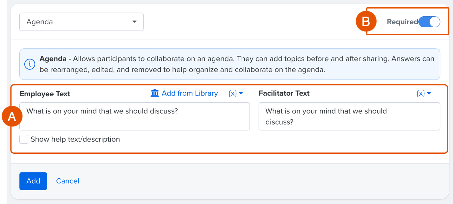Open Facilitator Text variable {x} menu
This screenshot has width=453, height=204.
[424, 93]
